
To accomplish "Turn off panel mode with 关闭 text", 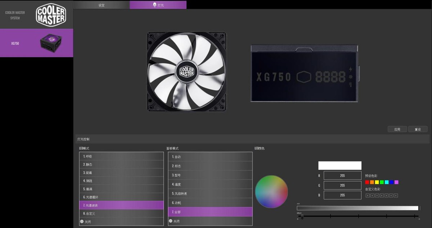I will click(x=176, y=221).
